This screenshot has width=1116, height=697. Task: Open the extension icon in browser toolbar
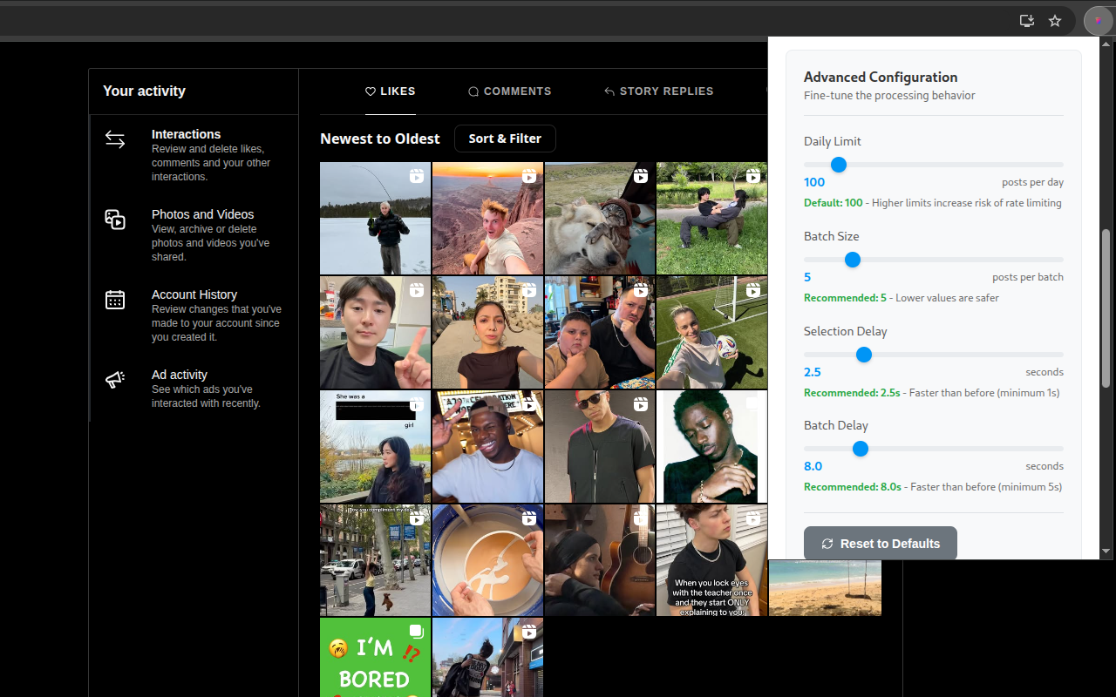(1098, 21)
